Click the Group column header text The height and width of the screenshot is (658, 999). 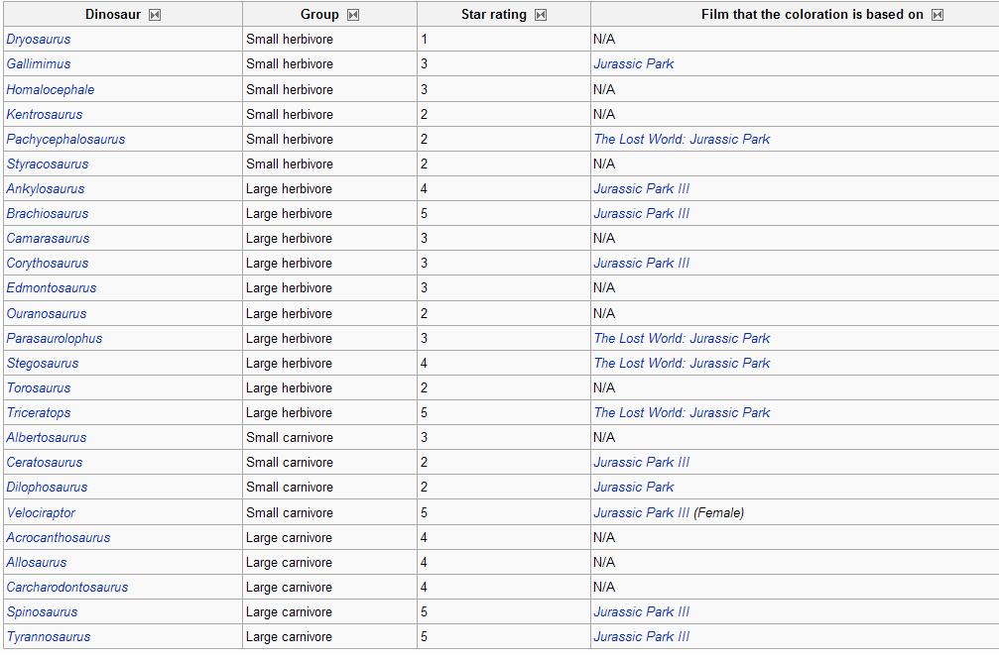[x=319, y=15]
